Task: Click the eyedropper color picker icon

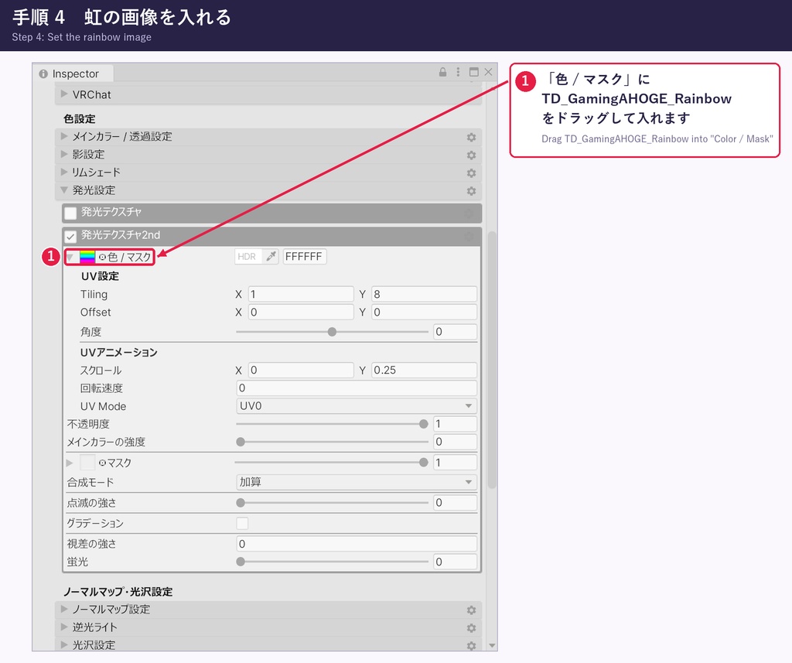Action: [x=271, y=257]
